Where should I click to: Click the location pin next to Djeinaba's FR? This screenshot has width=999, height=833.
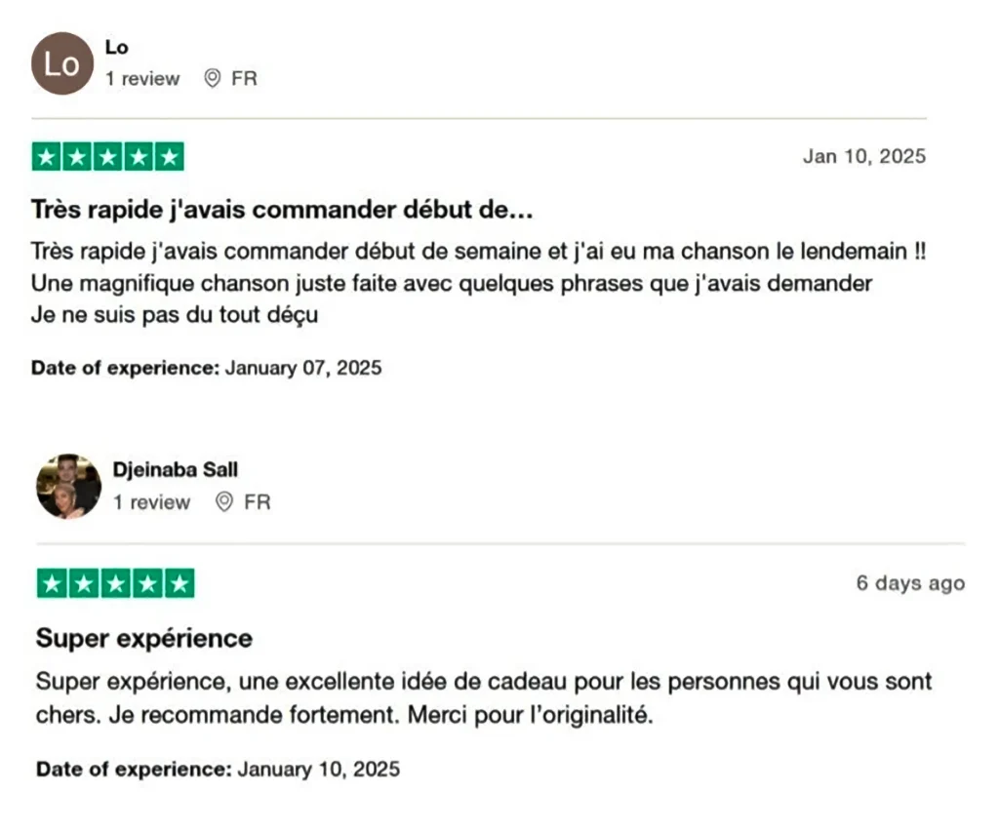[x=224, y=501]
